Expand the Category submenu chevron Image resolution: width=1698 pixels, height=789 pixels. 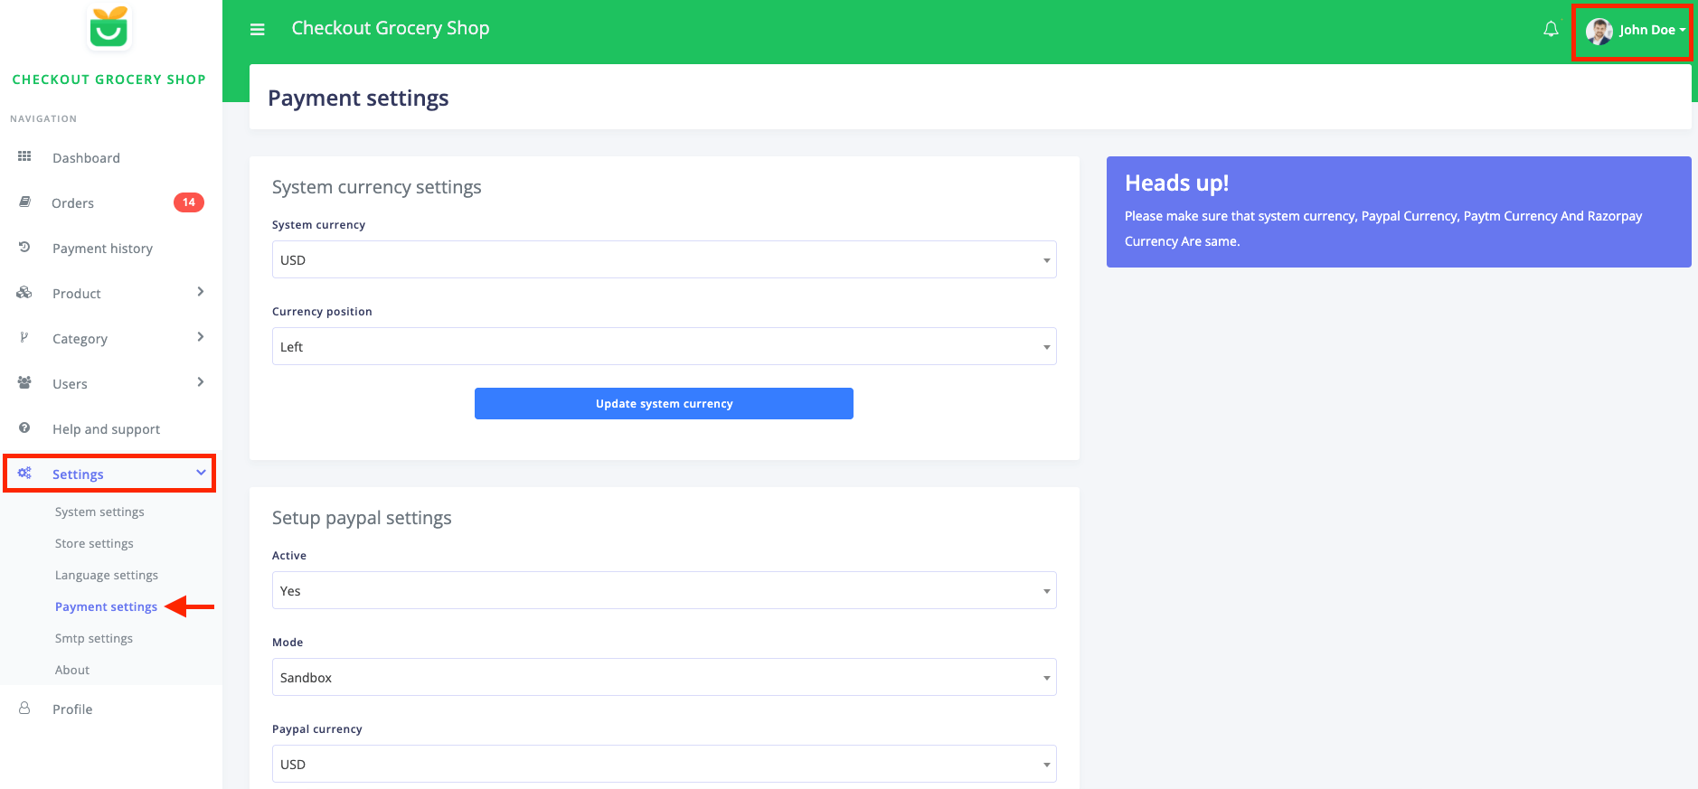click(201, 336)
